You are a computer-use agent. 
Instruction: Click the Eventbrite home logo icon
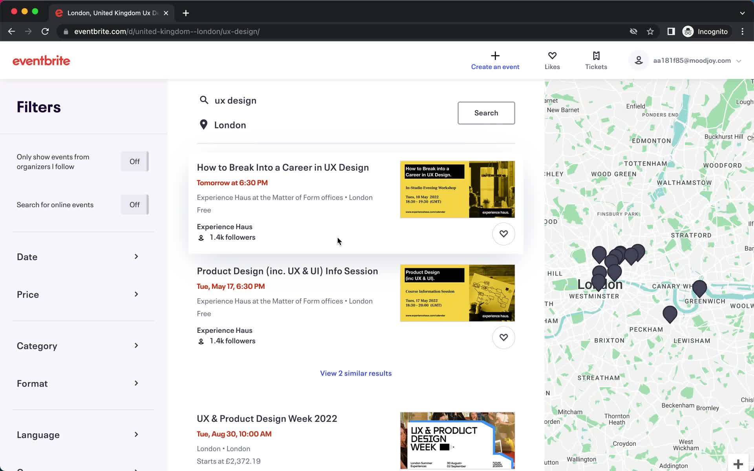(41, 60)
